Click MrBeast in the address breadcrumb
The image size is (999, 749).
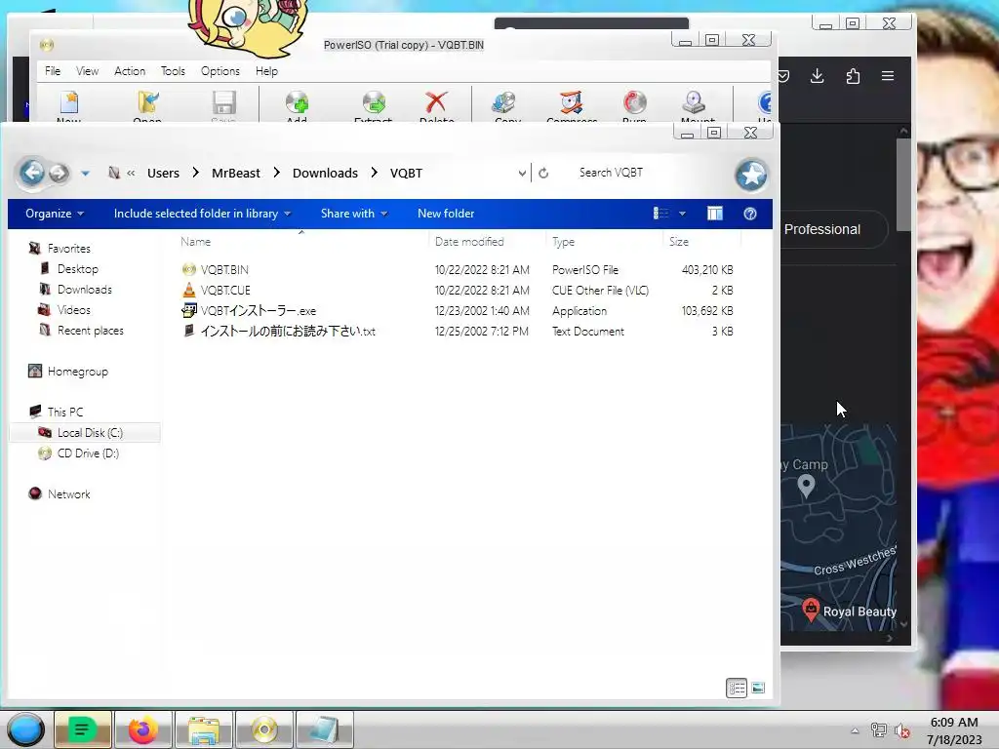(x=236, y=174)
